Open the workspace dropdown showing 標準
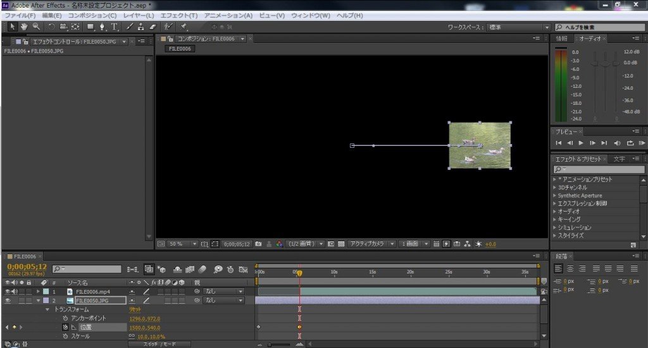The width and height of the screenshot is (648, 348). (x=519, y=27)
